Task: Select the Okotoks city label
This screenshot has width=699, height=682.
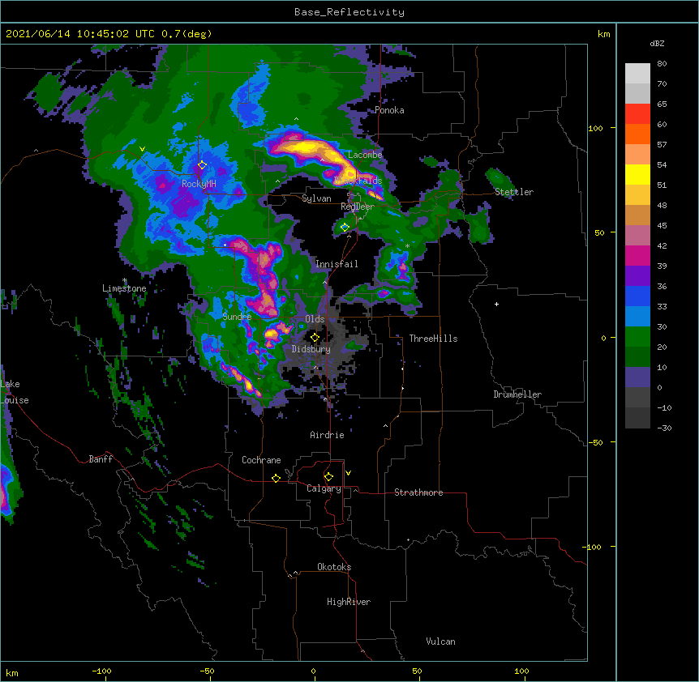Action: pos(334,567)
